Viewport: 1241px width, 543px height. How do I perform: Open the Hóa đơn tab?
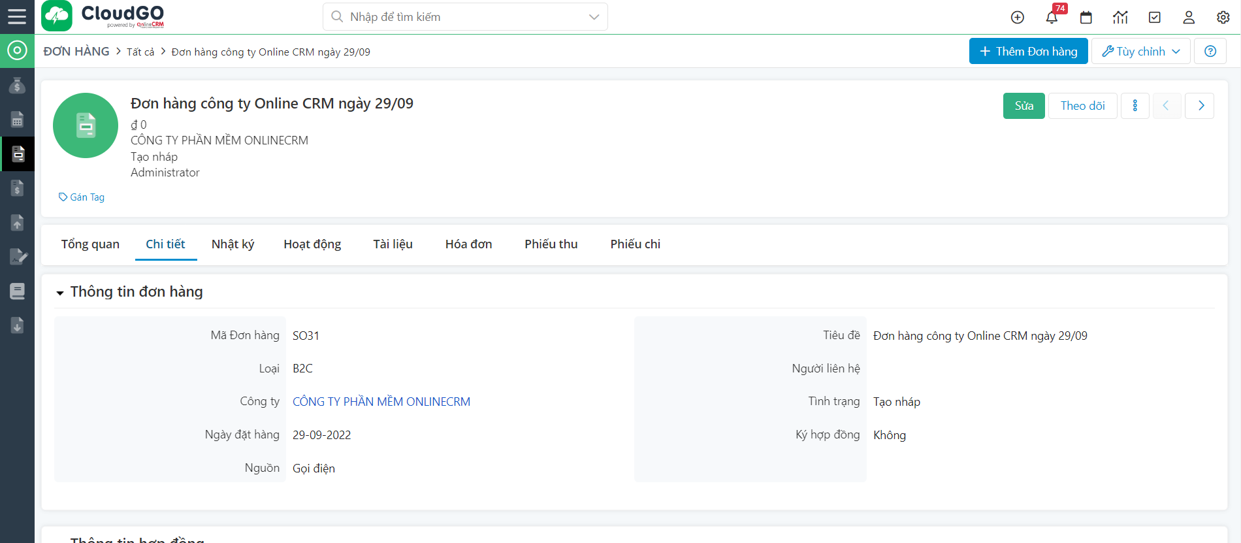pyautogui.click(x=468, y=244)
